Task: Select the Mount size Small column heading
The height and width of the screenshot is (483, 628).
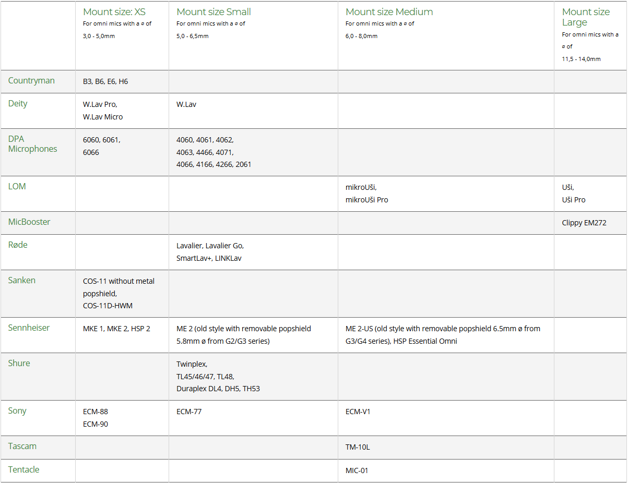Action: (214, 11)
